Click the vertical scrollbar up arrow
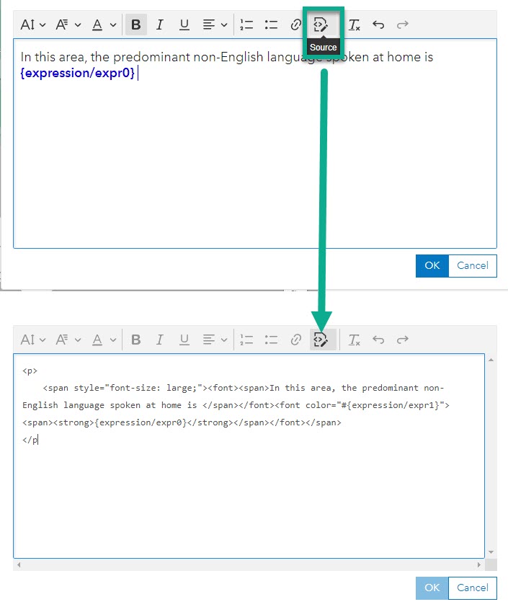 coord(491,360)
